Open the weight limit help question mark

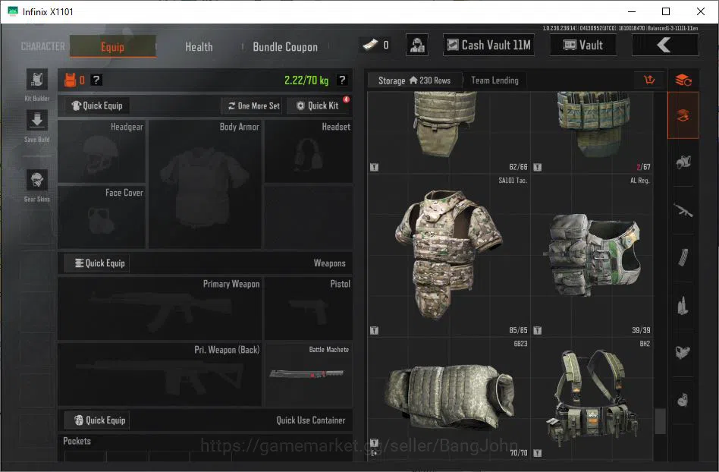pos(342,80)
